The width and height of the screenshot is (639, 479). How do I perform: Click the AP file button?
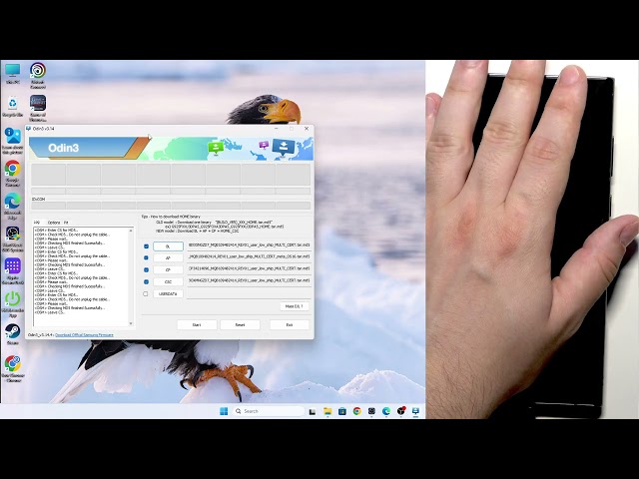[x=168, y=257]
